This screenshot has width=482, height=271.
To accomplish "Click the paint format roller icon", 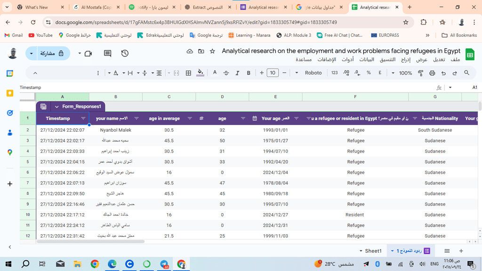I will tap(420, 73).
